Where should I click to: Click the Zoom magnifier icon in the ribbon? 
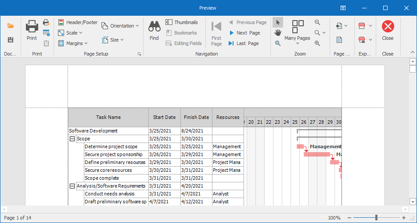(317, 33)
